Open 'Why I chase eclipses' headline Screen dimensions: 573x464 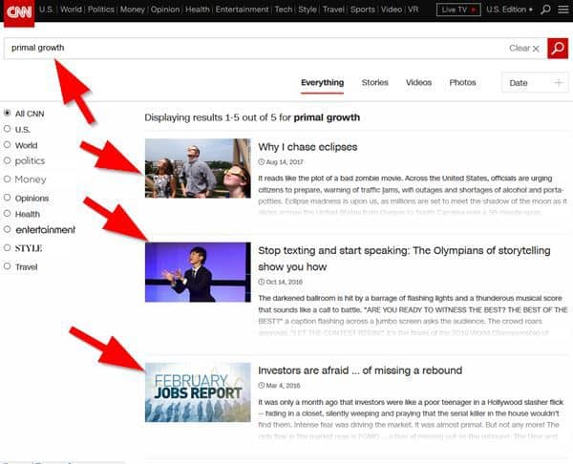click(308, 147)
